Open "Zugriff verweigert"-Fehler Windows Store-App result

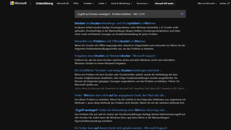(121, 110)
